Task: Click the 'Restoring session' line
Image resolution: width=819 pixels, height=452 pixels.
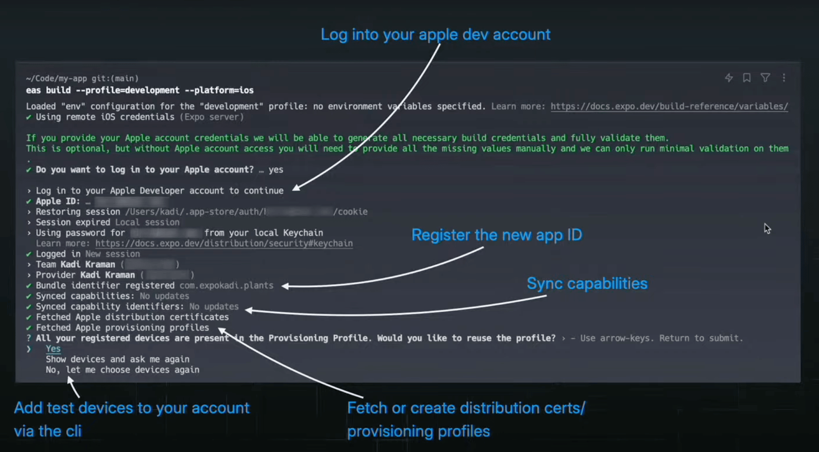Action: pos(197,212)
